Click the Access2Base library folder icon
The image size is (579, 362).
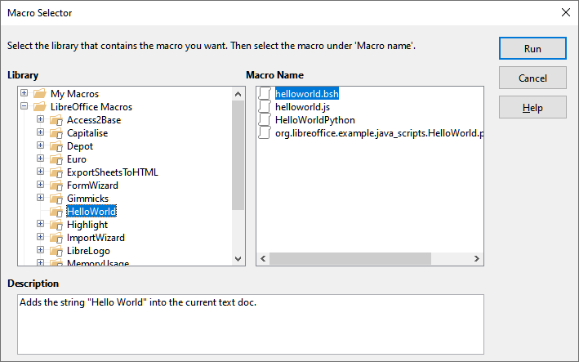tap(56, 120)
